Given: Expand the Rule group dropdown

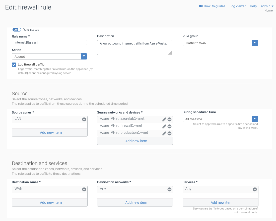Looking at the screenshot, I should [255, 43].
